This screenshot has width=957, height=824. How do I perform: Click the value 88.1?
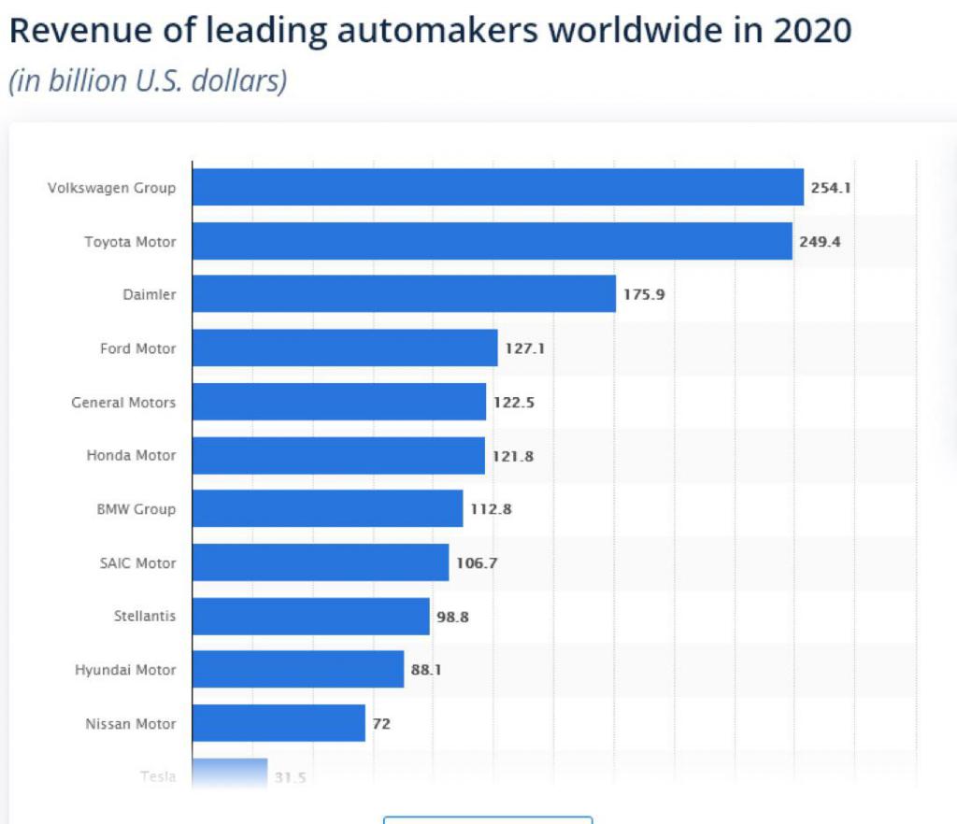pyautogui.click(x=426, y=670)
